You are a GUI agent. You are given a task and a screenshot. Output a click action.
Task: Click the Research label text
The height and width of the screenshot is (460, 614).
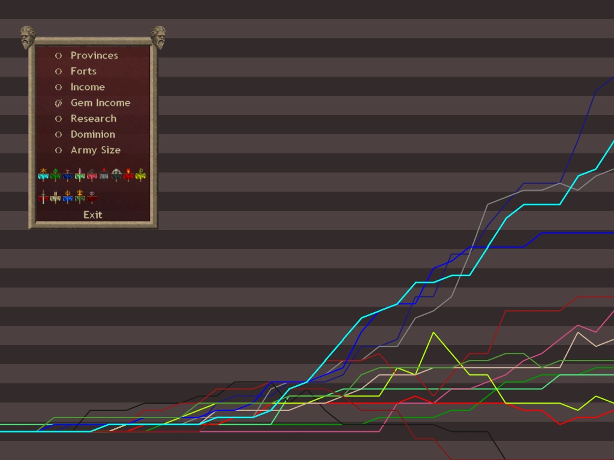pyautogui.click(x=94, y=119)
